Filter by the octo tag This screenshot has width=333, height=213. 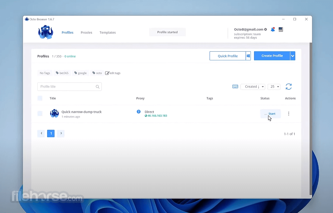(x=97, y=73)
